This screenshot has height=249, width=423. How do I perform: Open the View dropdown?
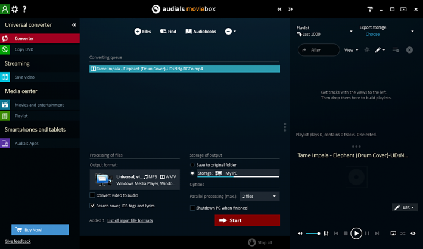click(351, 50)
